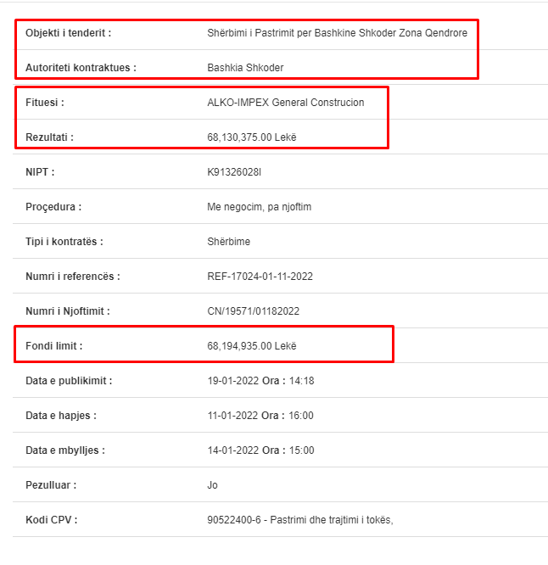Select the Rezultati value 68,130,375.00 Lekë
Image resolution: width=548 pixels, height=565 pixels.
coord(252,137)
